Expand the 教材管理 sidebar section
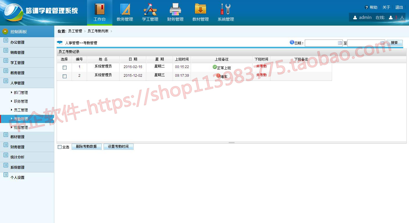 (x=27, y=137)
